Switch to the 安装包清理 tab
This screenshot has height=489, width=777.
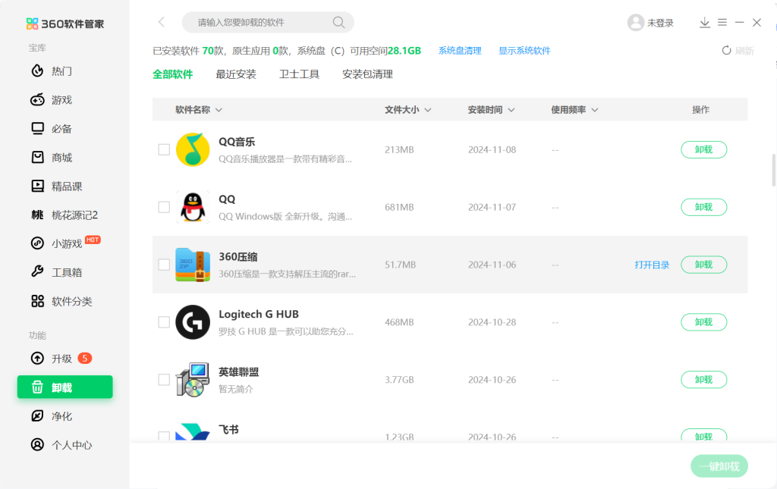[368, 74]
